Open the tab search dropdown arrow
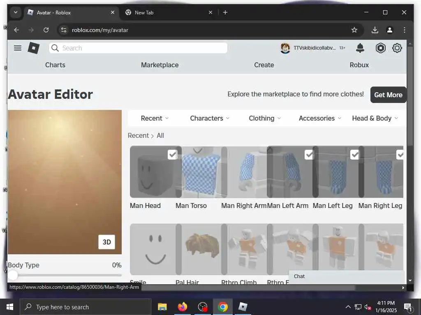Screen dimensions: 421x315 pyautogui.click(x=16, y=12)
